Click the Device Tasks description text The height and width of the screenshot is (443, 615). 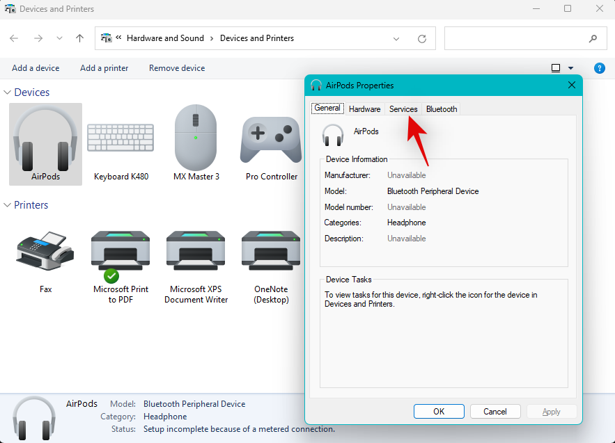430,299
